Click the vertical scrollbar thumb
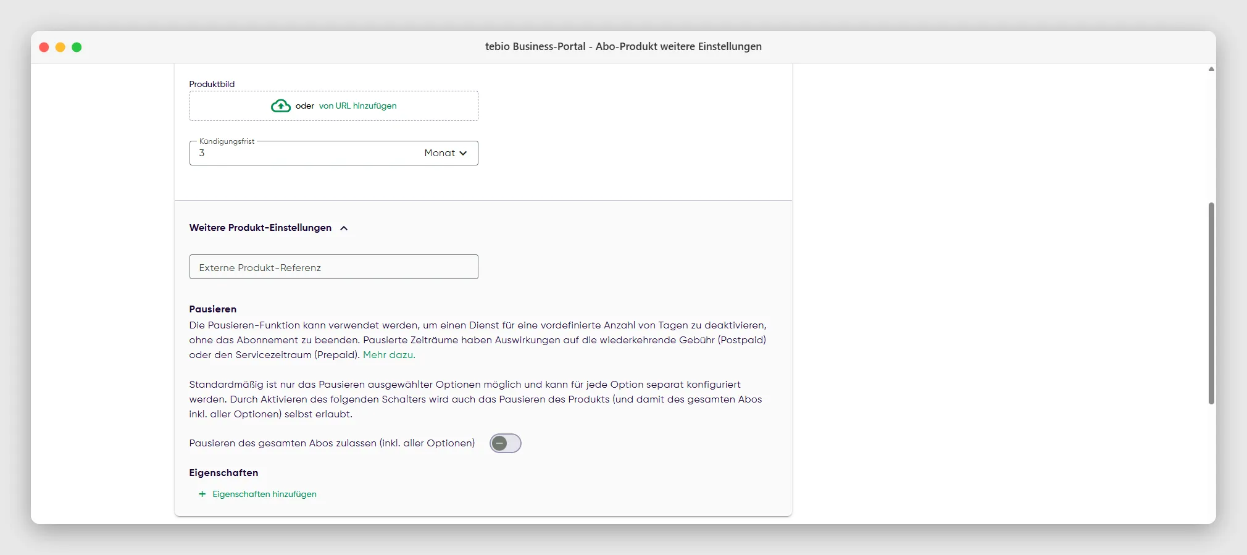 (x=1211, y=303)
